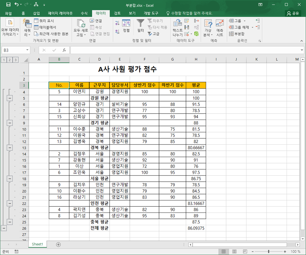Click the Insert Function fx icon
306x255 pixels.
pos(64,50)
